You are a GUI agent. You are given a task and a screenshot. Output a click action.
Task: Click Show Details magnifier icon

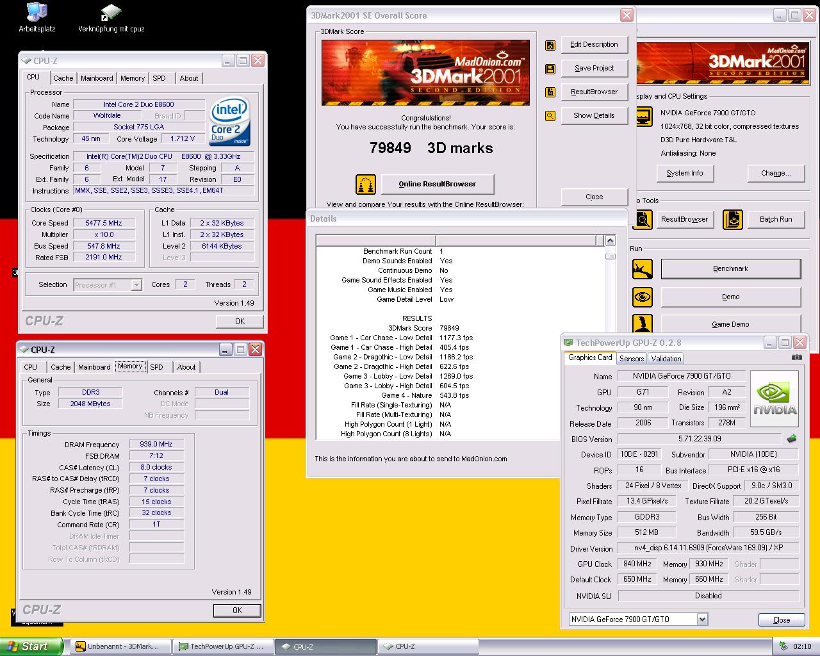click(550, 116)
